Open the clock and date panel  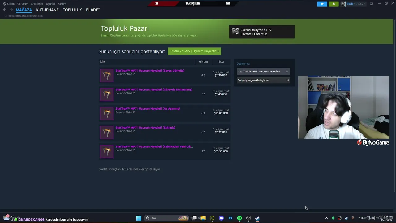(385, 218)
